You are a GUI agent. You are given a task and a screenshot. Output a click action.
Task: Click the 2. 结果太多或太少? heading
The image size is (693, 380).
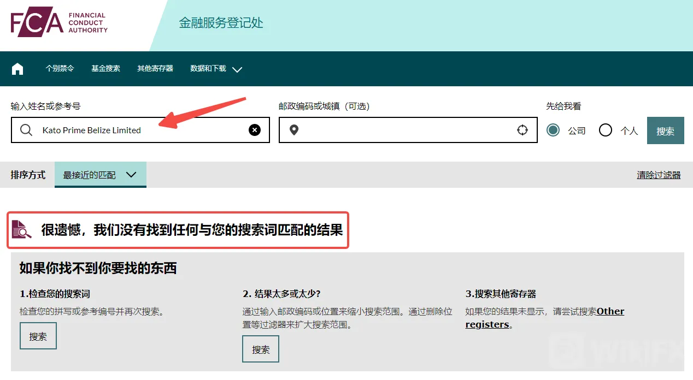tap(281, 294)
